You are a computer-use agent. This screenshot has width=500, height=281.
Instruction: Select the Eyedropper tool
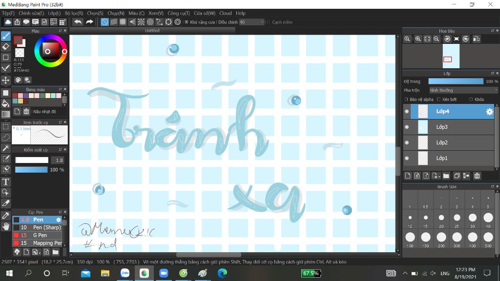6,215
